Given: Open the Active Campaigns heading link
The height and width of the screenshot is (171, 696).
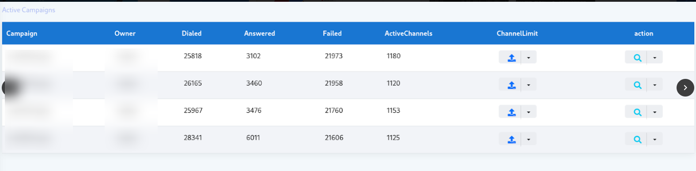Looking at the screenshot, I should 29,10.
